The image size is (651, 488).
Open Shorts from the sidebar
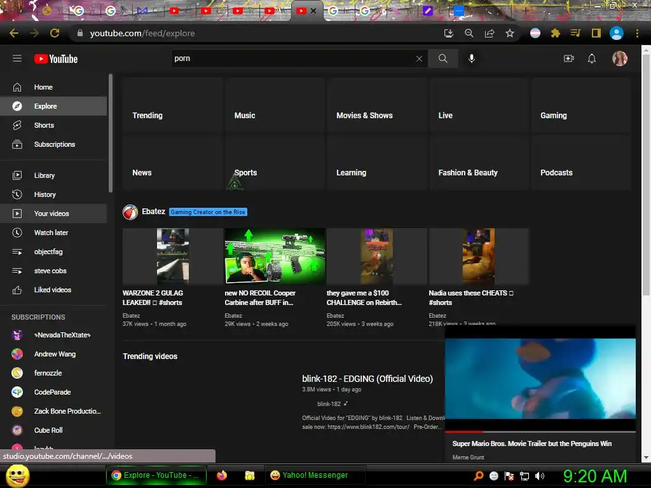[53, 125]
